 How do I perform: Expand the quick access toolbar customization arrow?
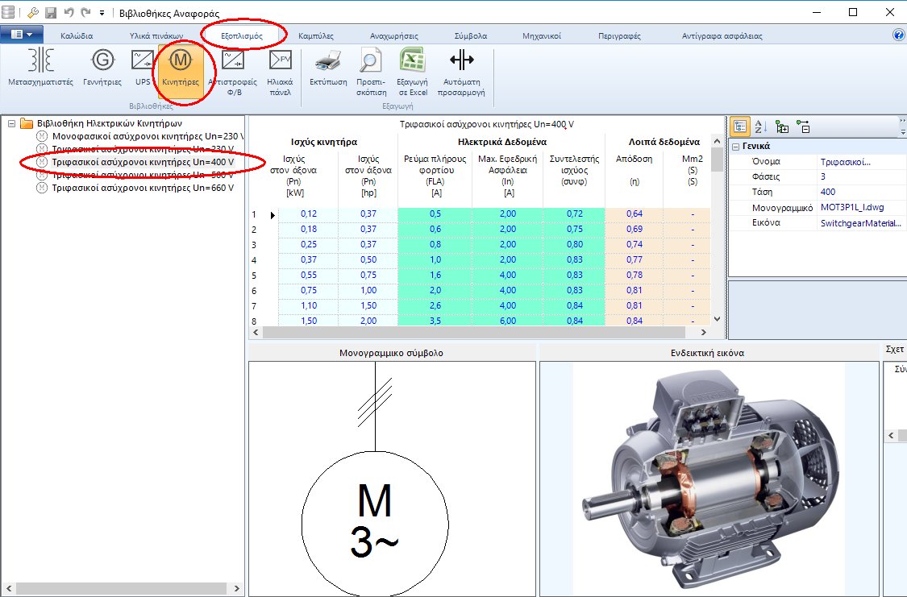[x=100, y=11]
